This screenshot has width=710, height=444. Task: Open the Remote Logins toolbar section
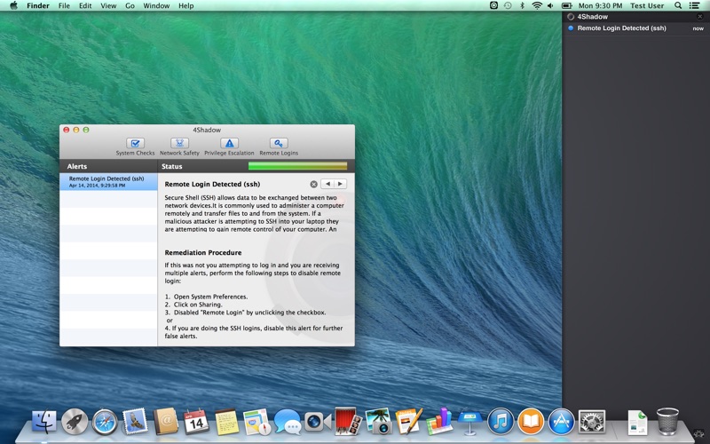pyautogui.click(x=279, y=147)
